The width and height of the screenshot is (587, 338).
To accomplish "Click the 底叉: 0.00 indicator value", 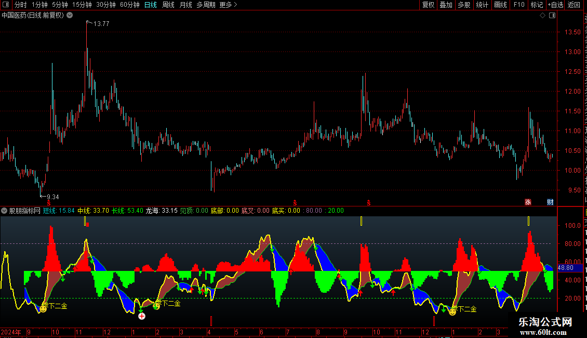I will [255, 211].
